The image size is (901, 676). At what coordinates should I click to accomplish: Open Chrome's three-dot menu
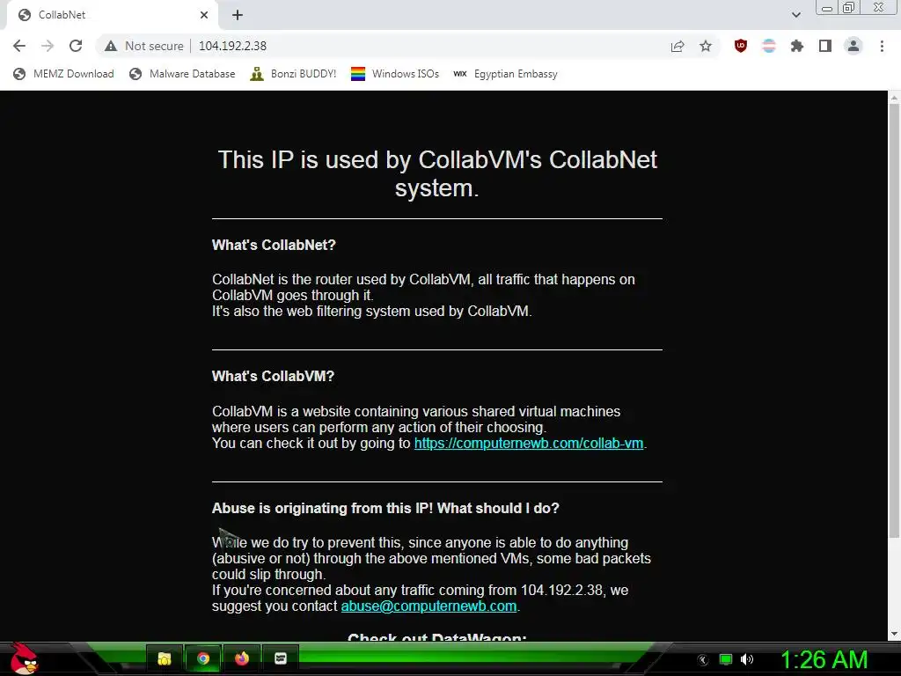click(x=882, y=46)
